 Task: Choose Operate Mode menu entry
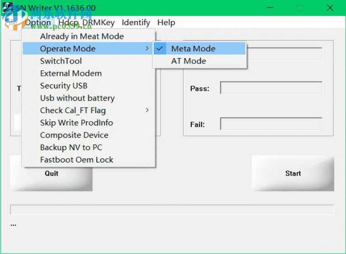pyautogui.click(x=88, y=49)
